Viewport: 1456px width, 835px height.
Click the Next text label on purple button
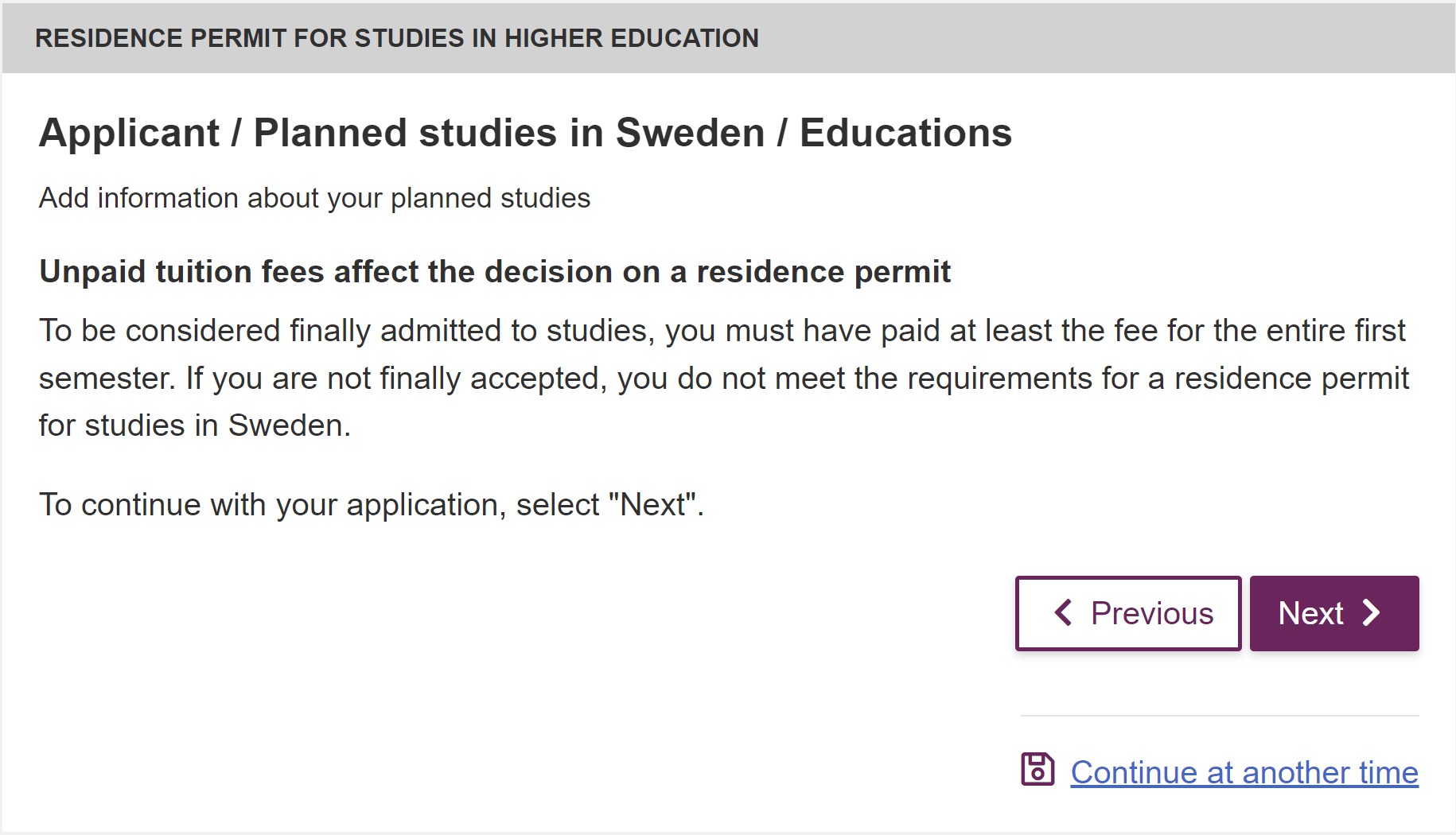click(1310, 613)
